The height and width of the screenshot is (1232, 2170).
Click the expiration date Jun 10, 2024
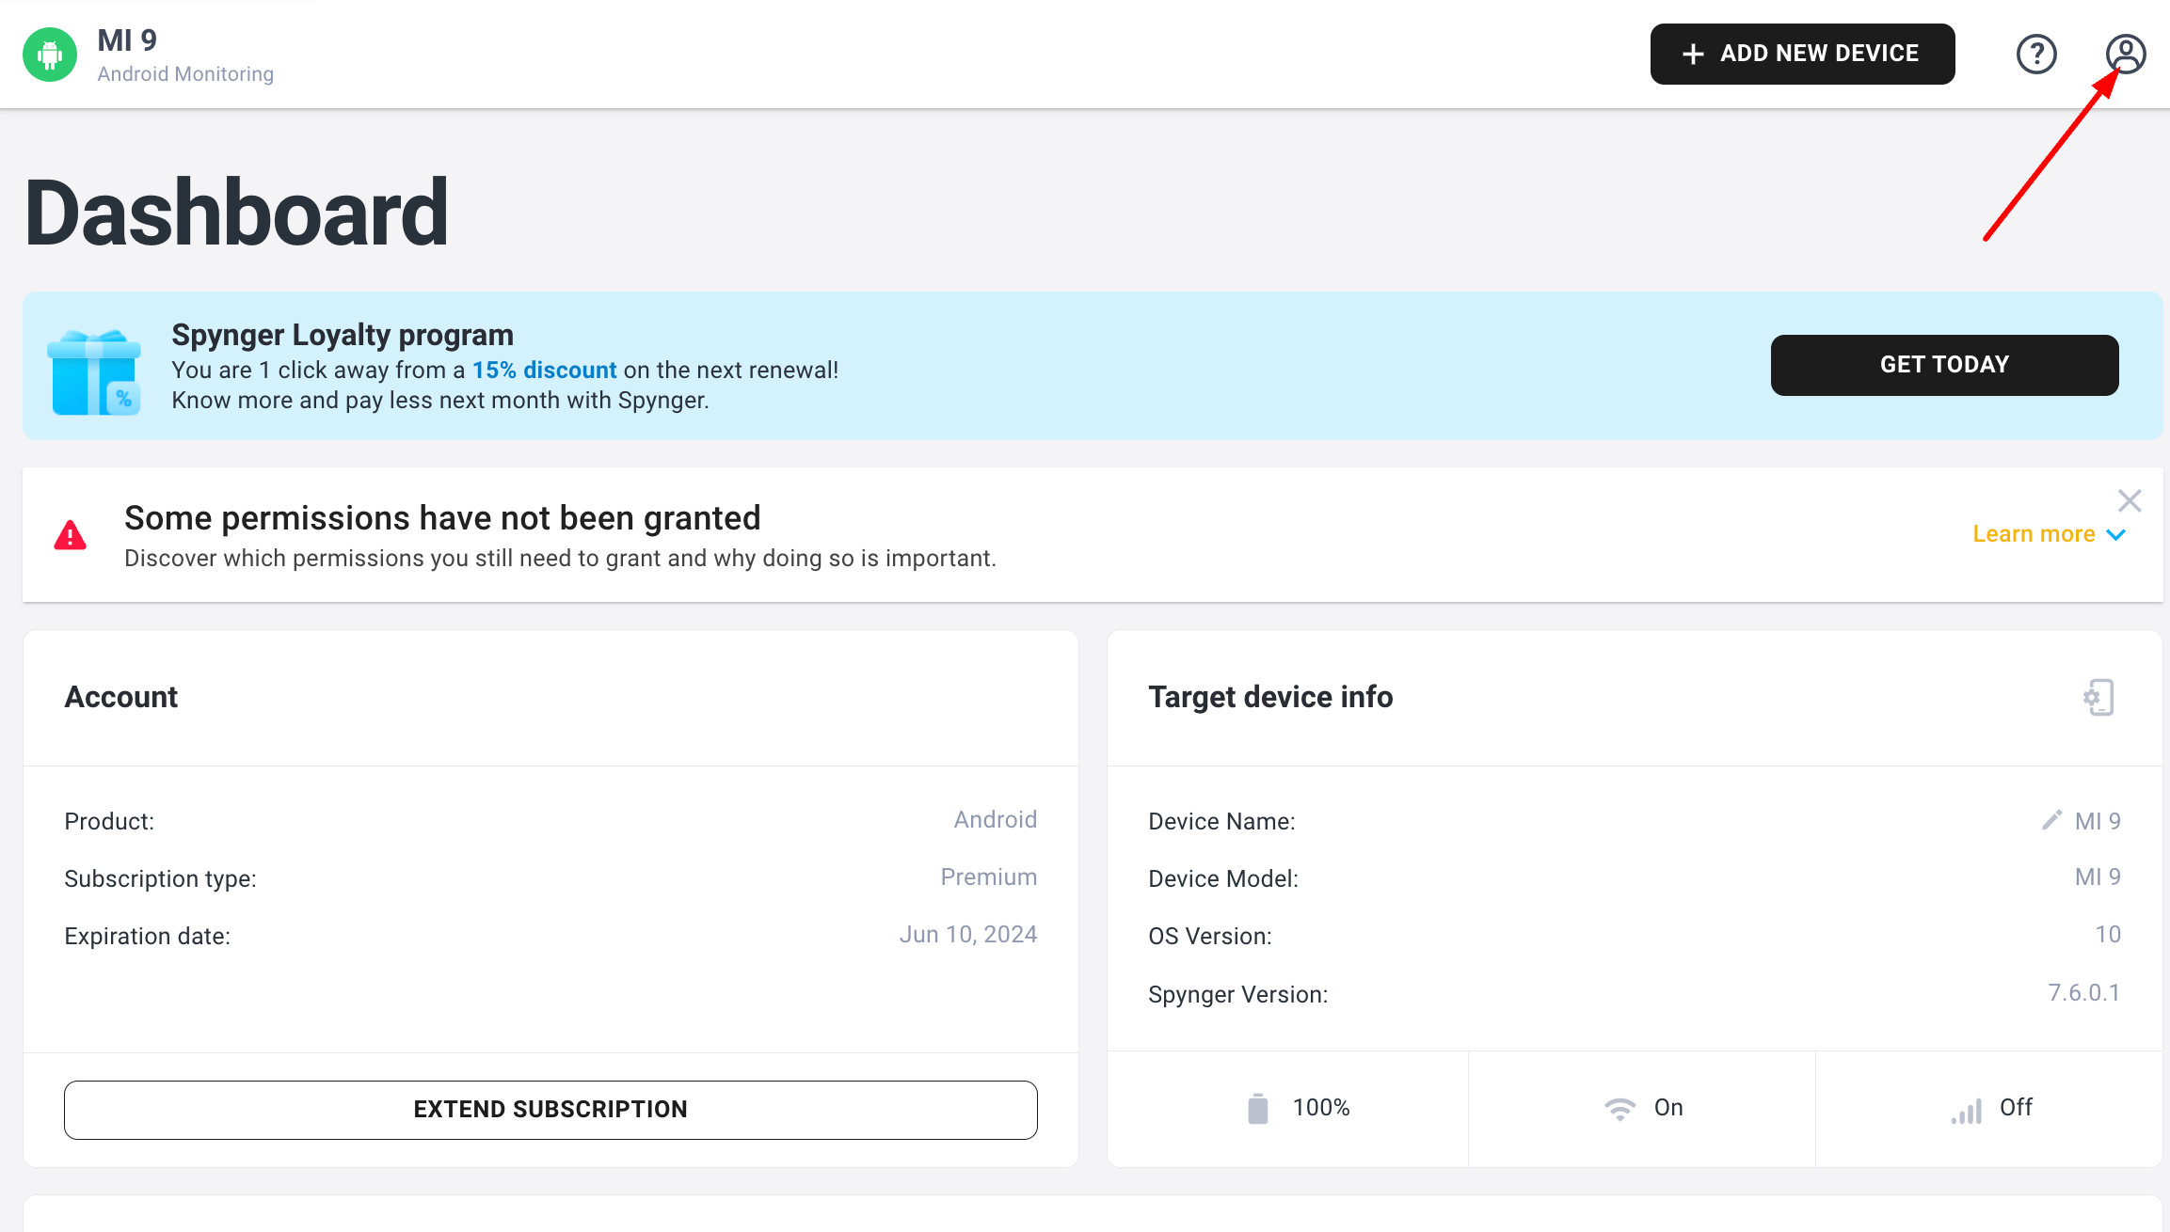pos(968,934)
